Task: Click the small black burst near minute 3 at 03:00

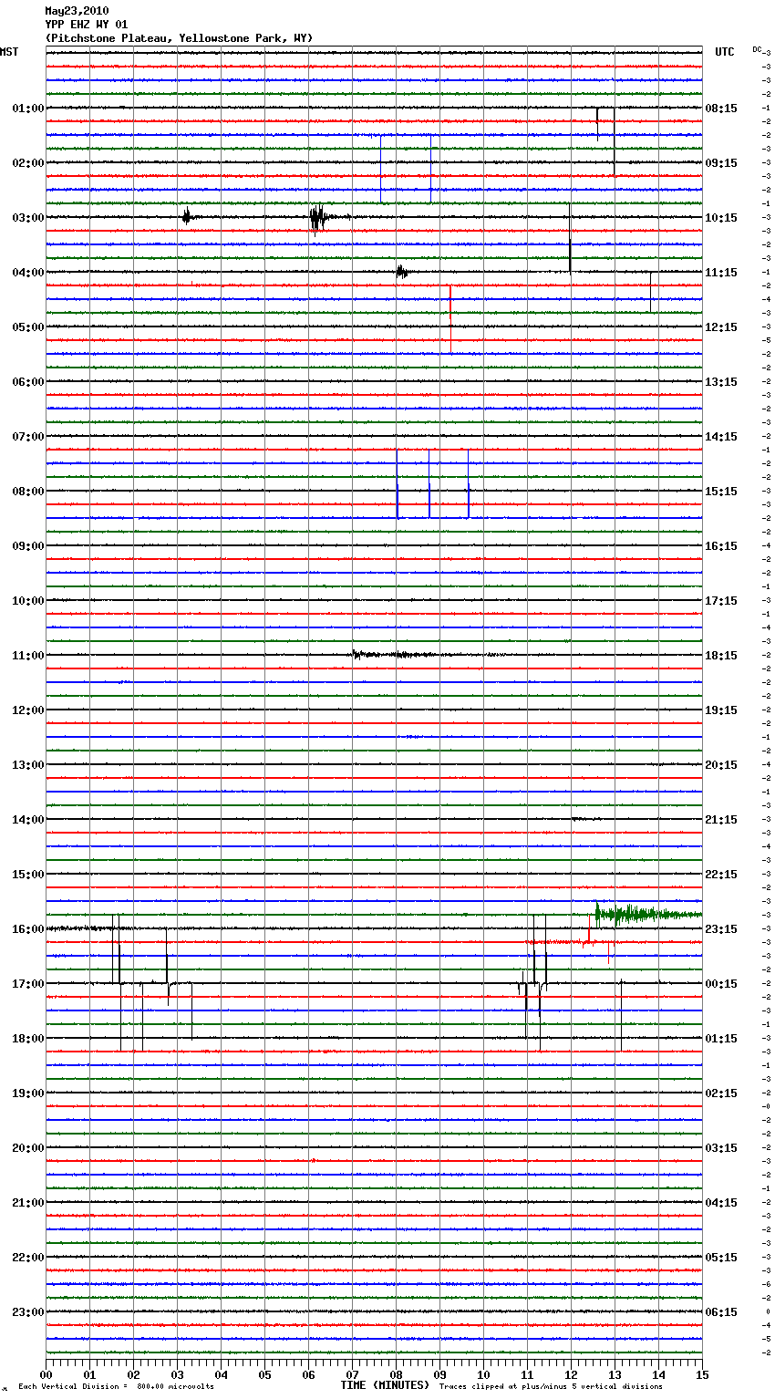Action: click(x=187, y=217)
